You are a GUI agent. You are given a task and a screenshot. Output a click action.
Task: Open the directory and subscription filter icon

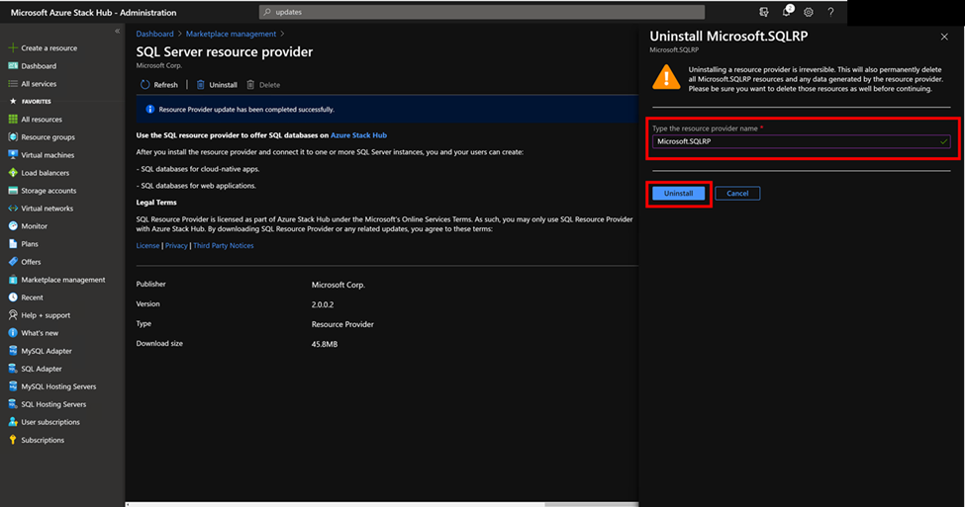tap(764, 12)
